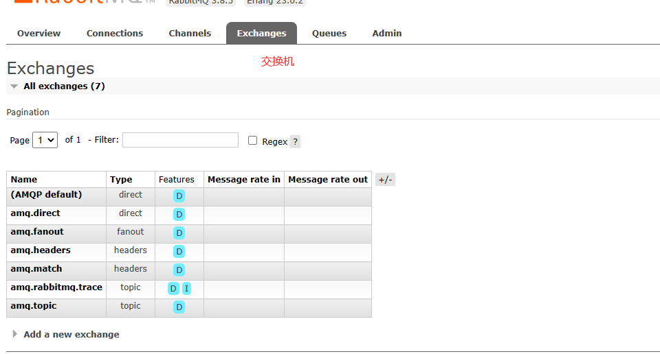660x354 pixels.
Task: Click the Exchanges page heading
Action: coord(50,68)
